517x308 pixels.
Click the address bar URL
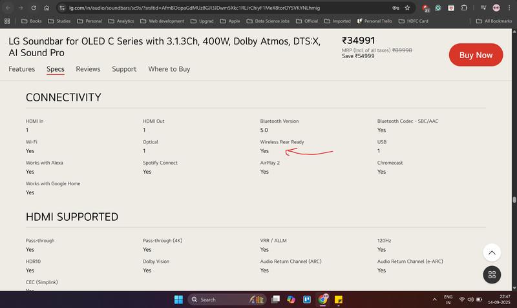click(x=194, y=8)
